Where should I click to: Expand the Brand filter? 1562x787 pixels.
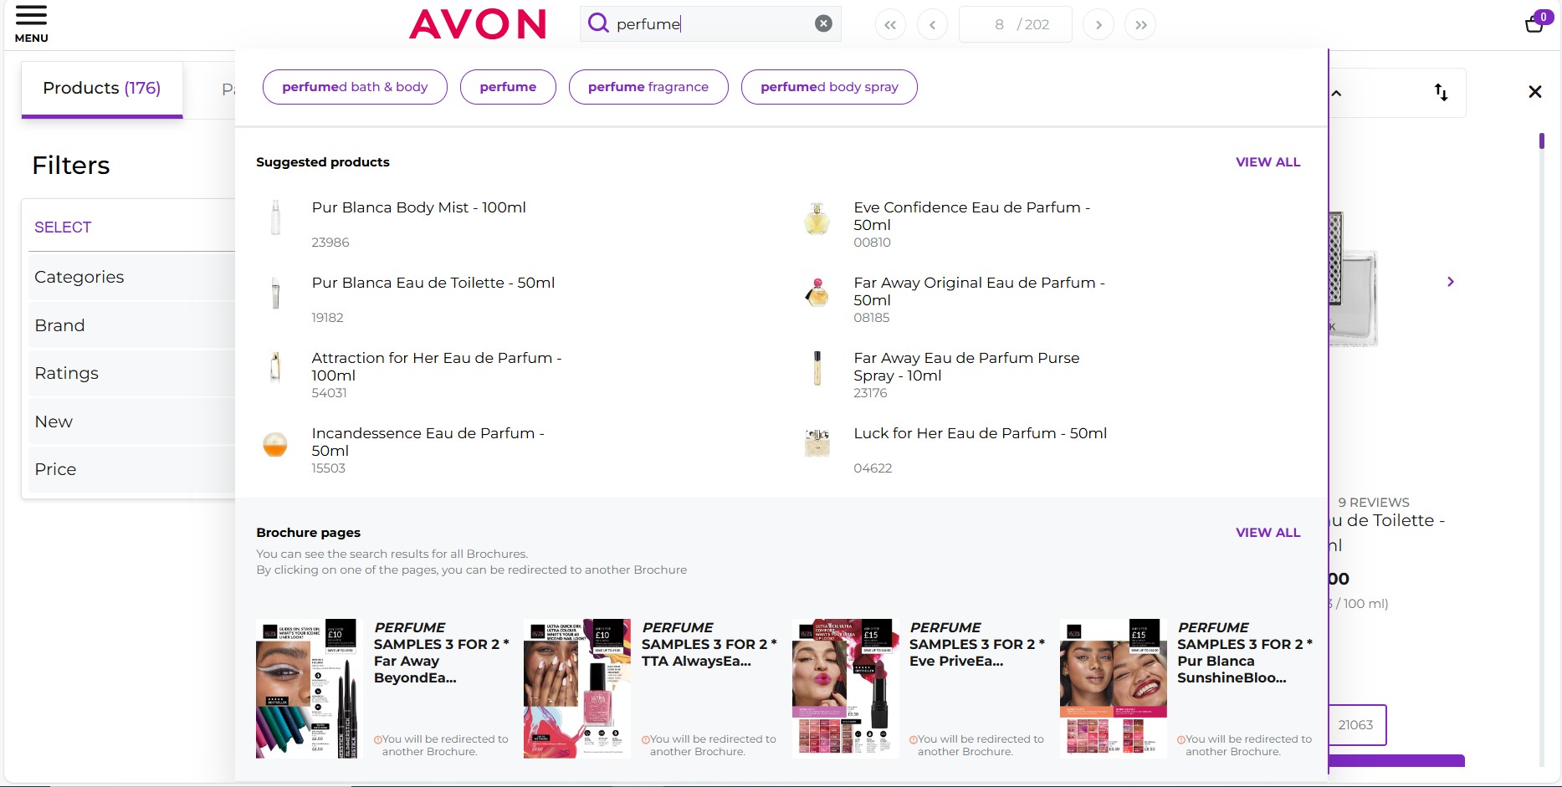(x=59, y=325)
